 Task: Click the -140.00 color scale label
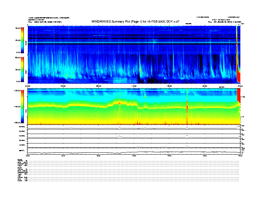pos(17,107)
